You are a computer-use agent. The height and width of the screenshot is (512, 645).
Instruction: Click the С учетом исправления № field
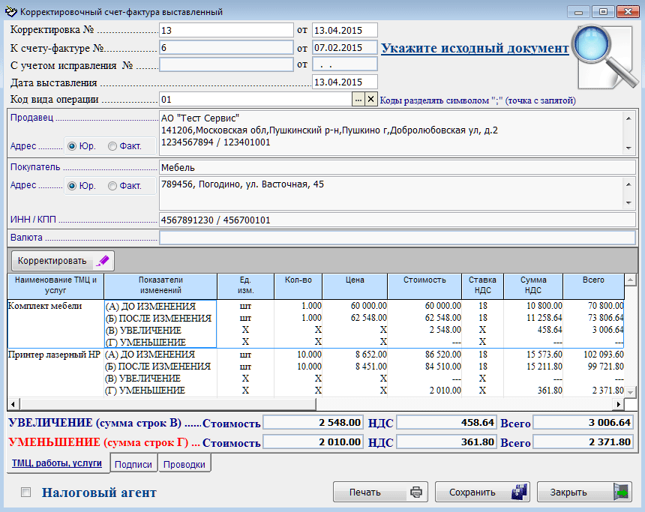pos(226,64)
